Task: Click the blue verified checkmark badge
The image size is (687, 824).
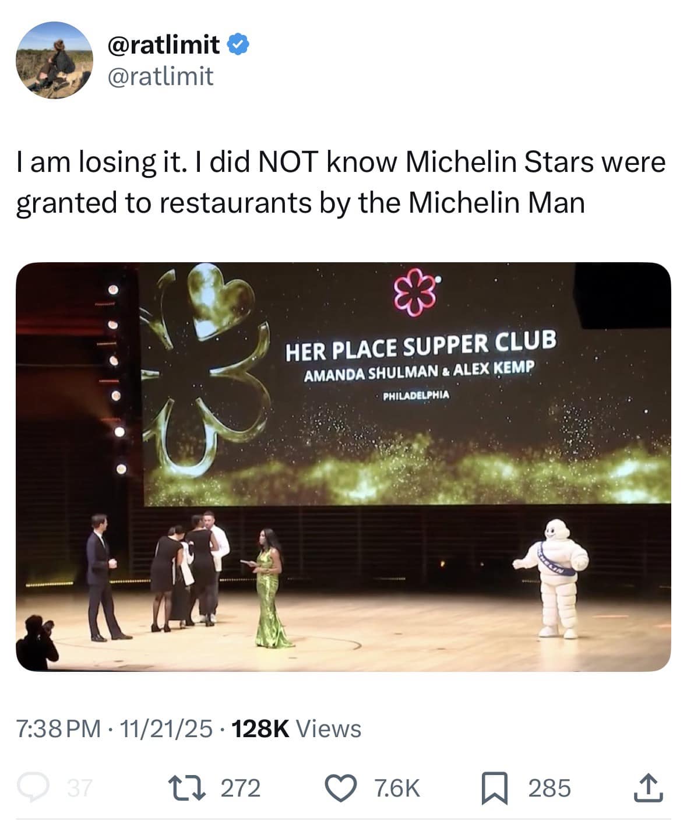Action: (x=238, y=44)
